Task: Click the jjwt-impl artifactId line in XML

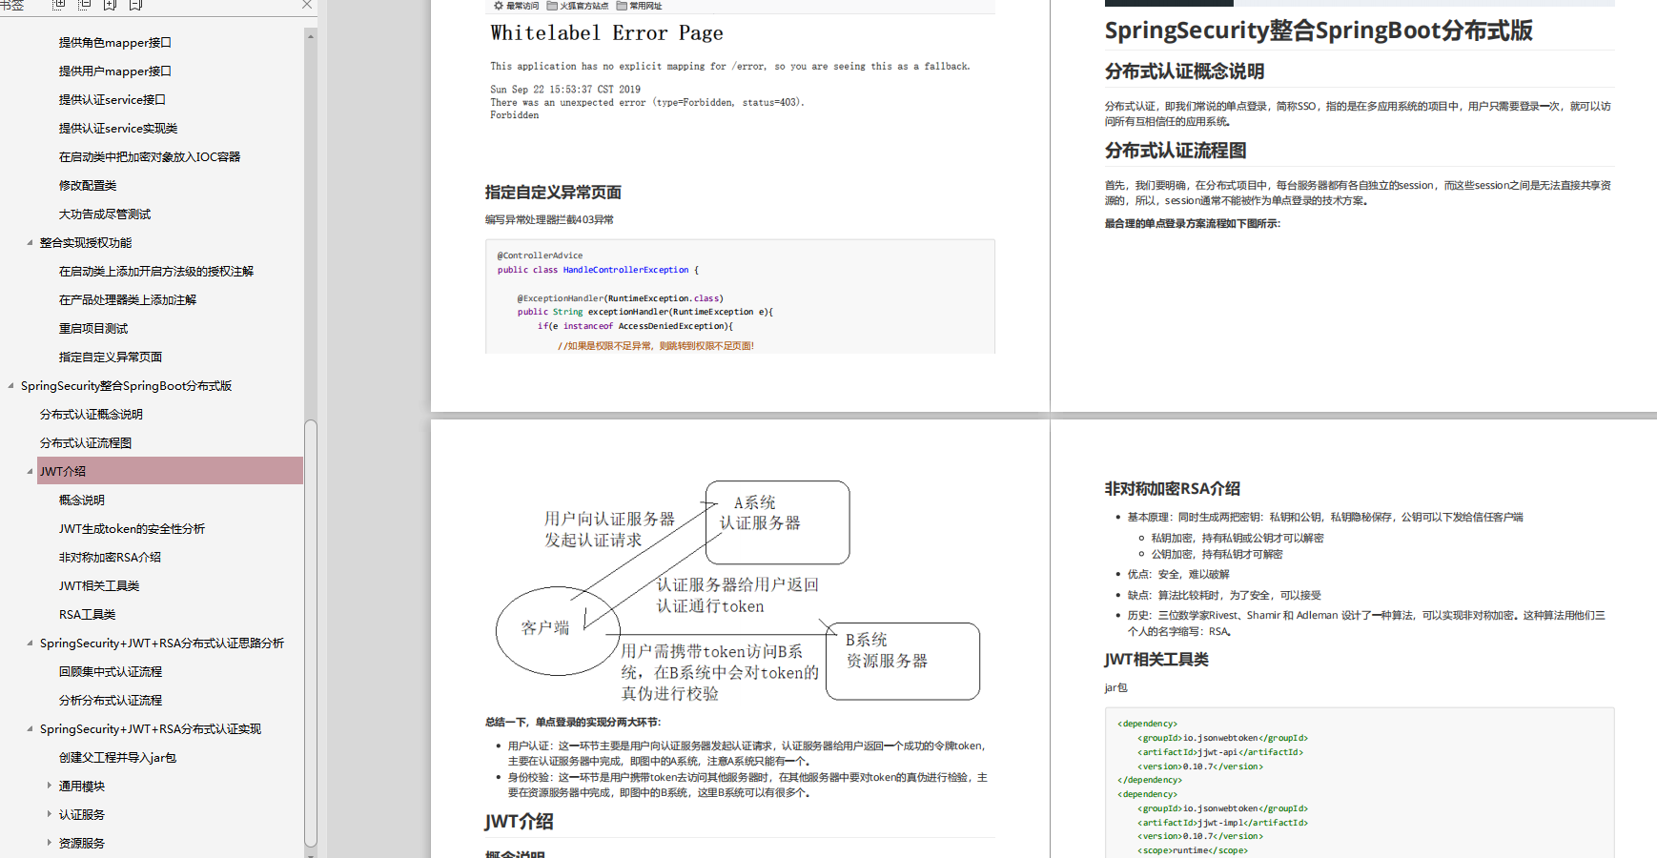Action: [x=1222, y=823]
